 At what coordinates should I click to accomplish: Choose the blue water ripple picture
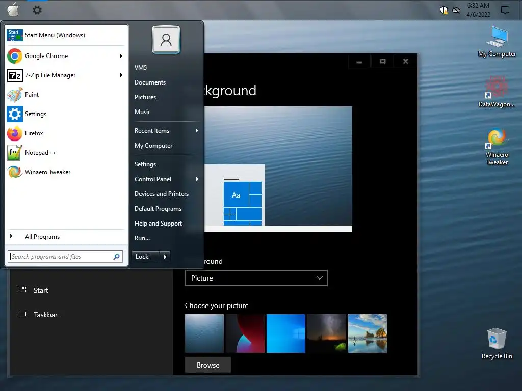click(204, 333)
